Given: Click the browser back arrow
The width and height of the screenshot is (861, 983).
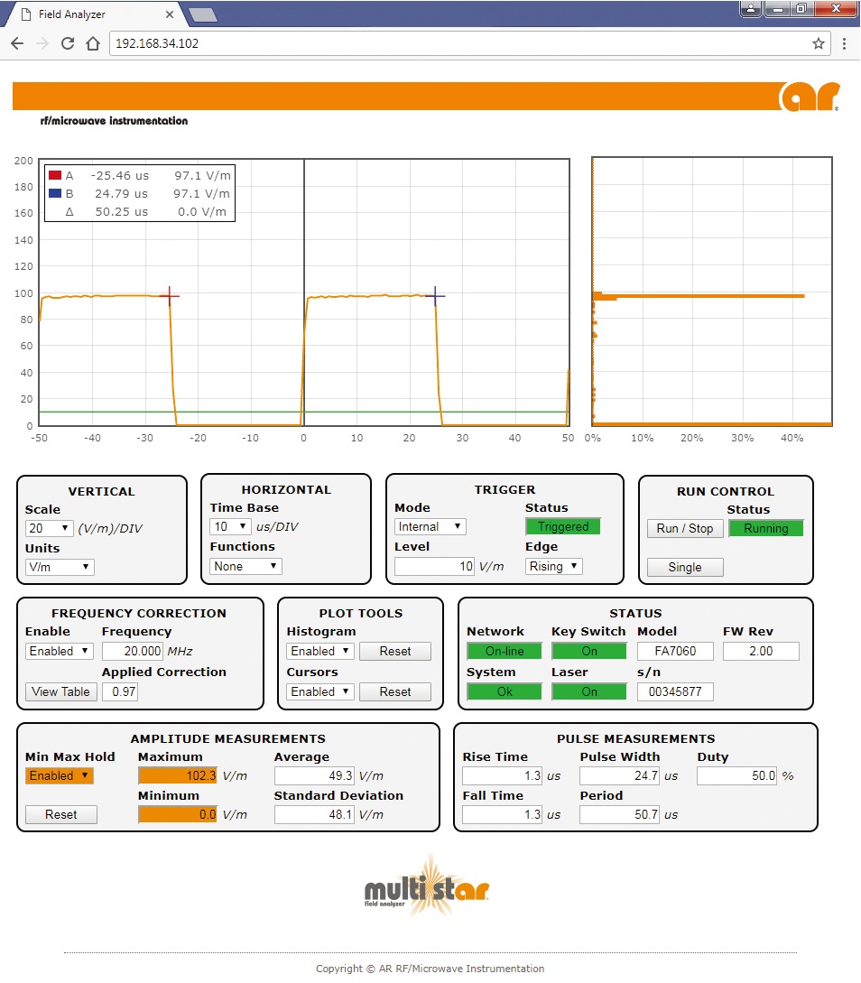Looking at the screenshot, I should [x=17, y=43].
